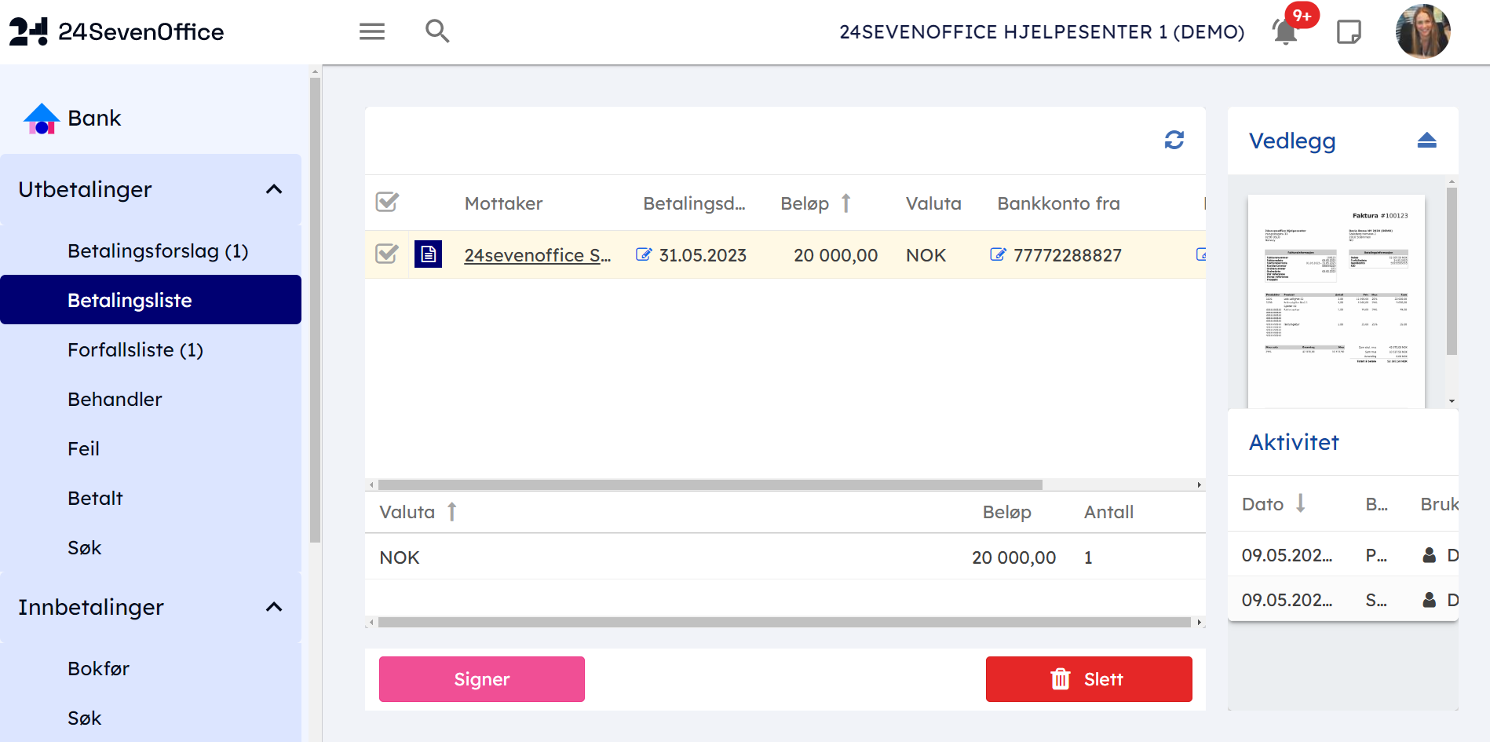Open Betalingsforslag (1) in sidebar
This screenshot has width=1490, height=742.
point(158,250)
